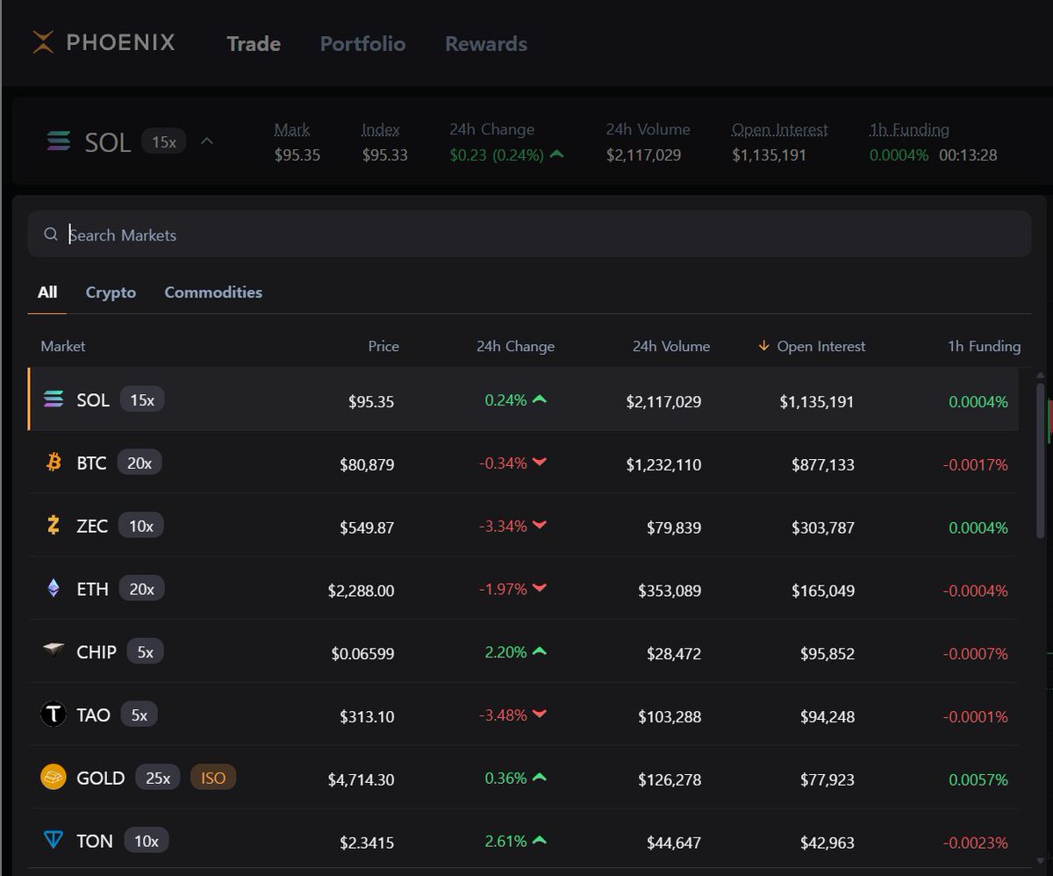Open the Trade tab

[254, 44]
